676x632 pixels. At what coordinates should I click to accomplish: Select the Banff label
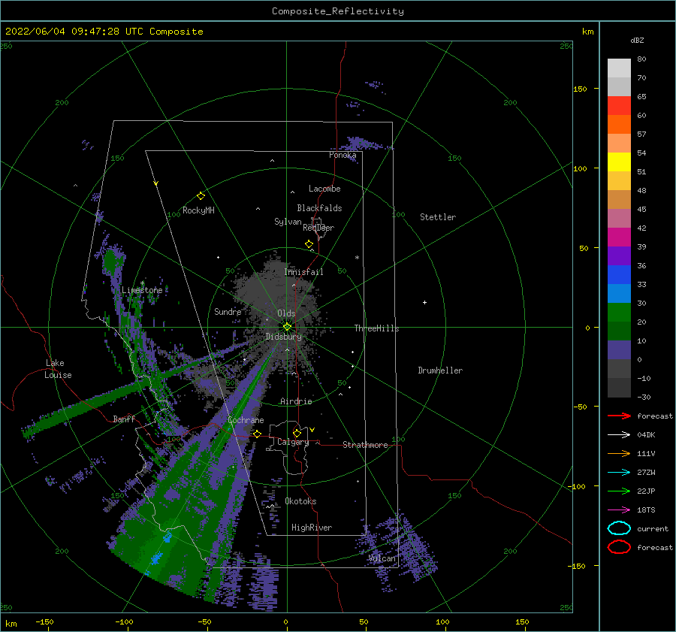pos(124,419)
